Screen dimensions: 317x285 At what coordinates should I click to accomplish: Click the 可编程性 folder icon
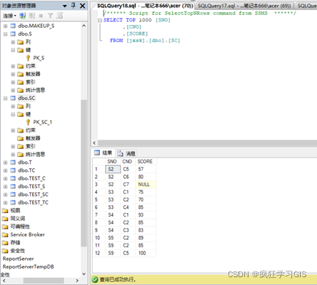pyautogui.click(x=5, y=227)
